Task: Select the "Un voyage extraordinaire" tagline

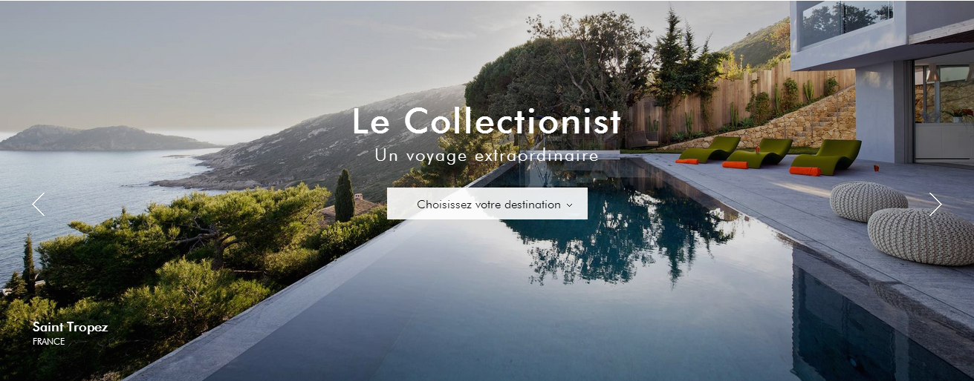Action: pos(487,156)
